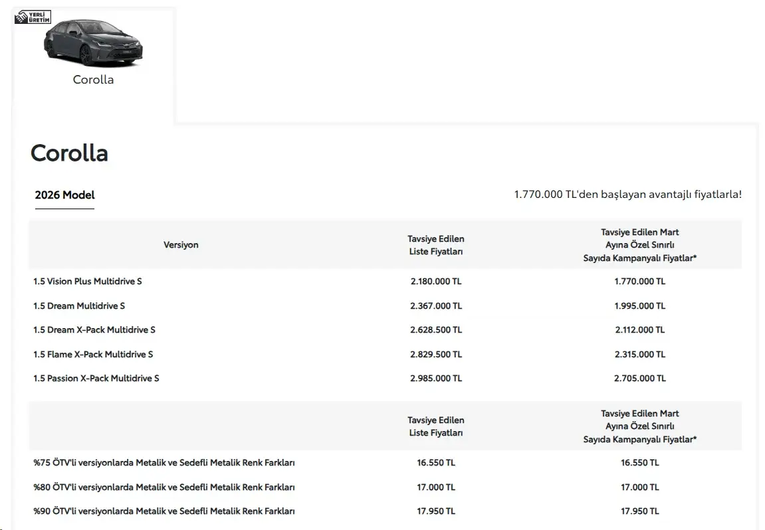Click the 17.950 TL list price cell

click(436, 511)
